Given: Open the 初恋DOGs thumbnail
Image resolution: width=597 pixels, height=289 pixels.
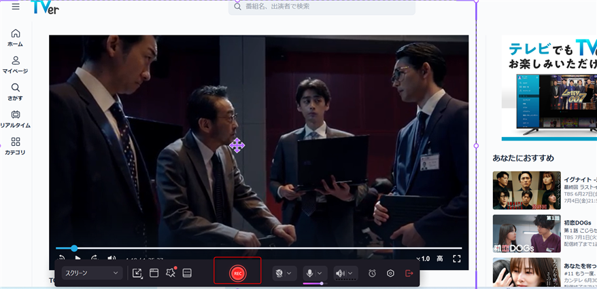Looking at the screenshot, I should (526, 233).
